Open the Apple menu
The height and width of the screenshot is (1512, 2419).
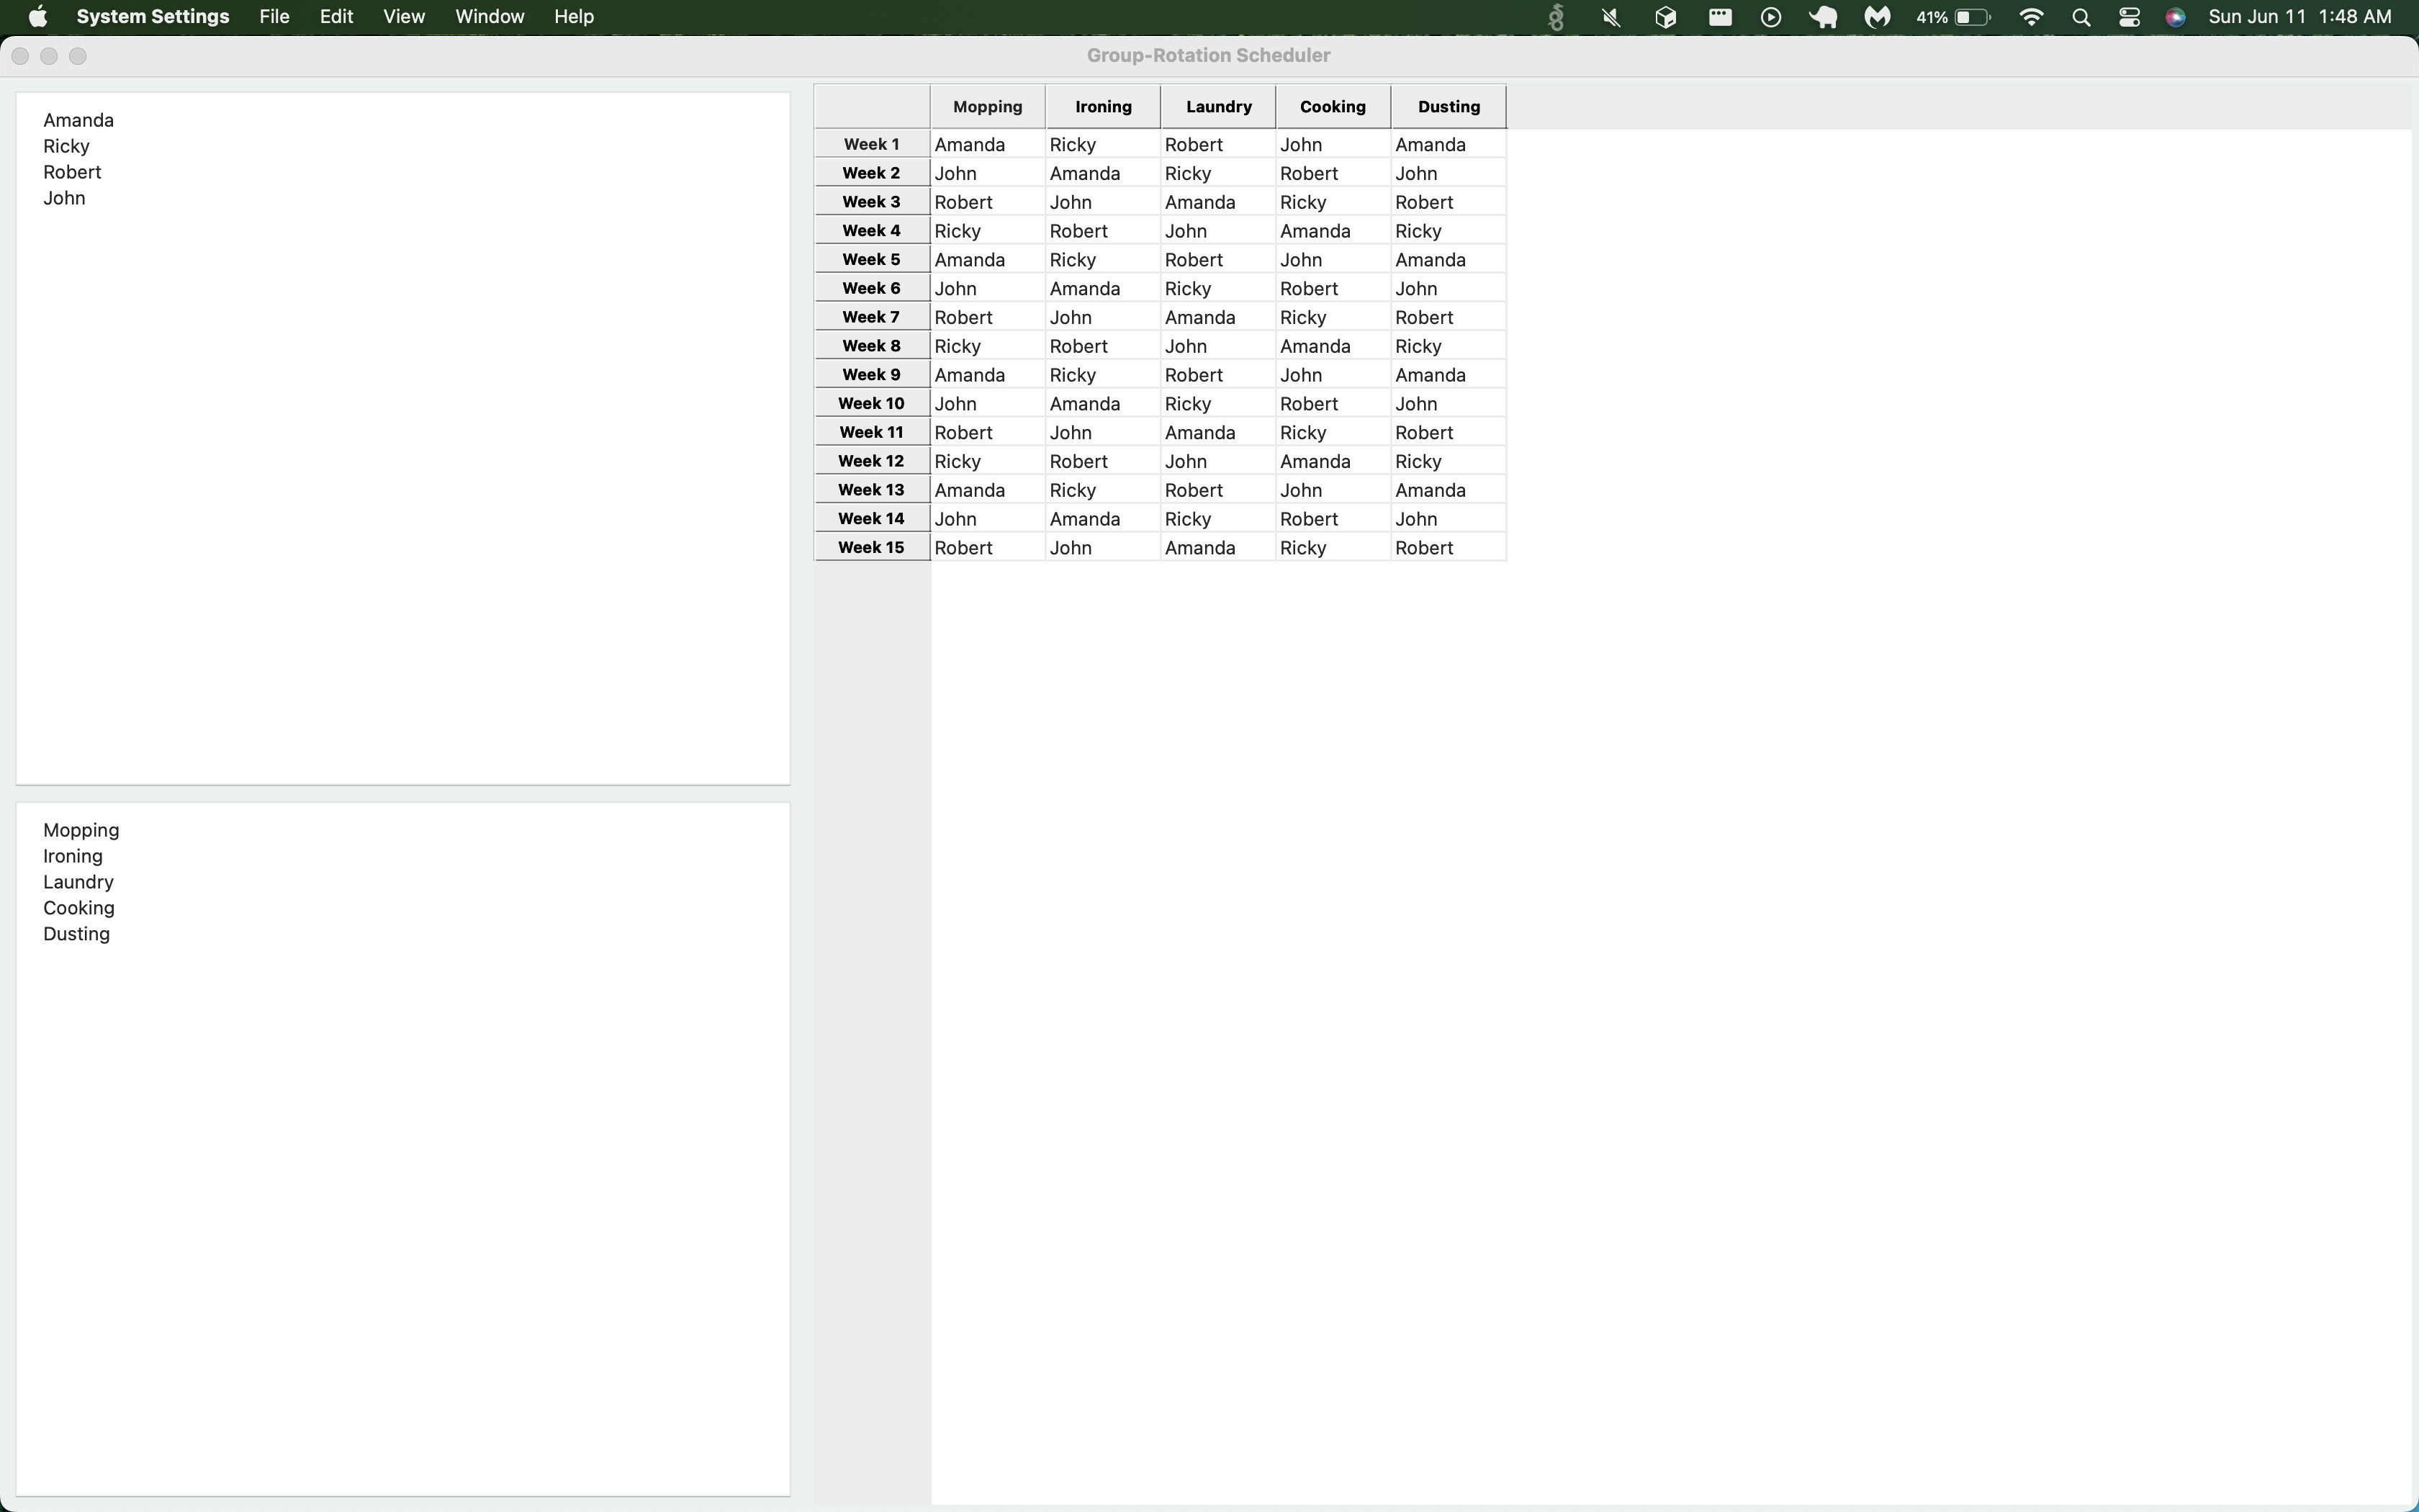[38, 17]
